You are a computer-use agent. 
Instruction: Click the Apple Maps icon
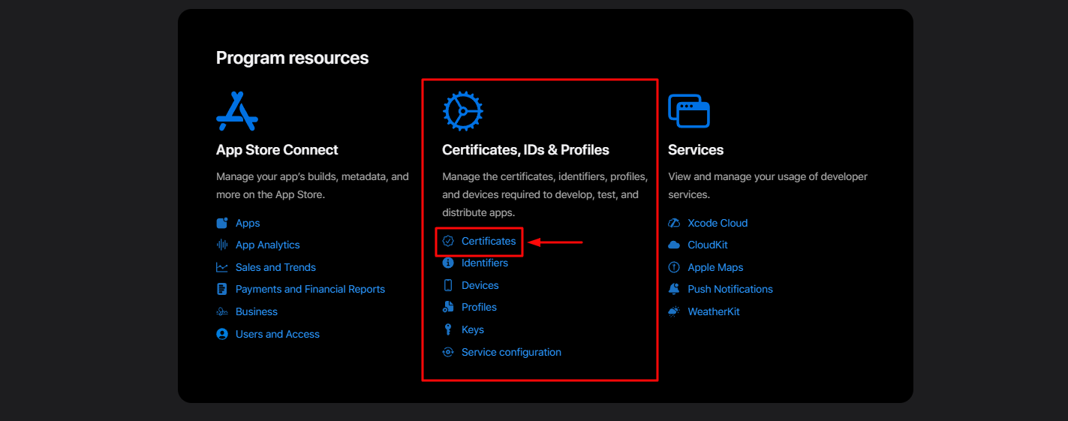tap(674, 267)
